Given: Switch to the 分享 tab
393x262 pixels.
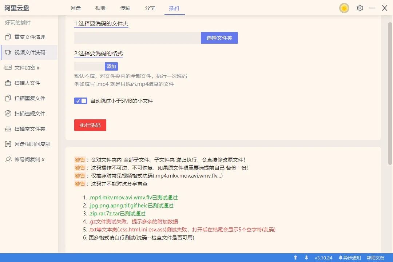Looking at the screenshot, I should (x=150, y=8).
